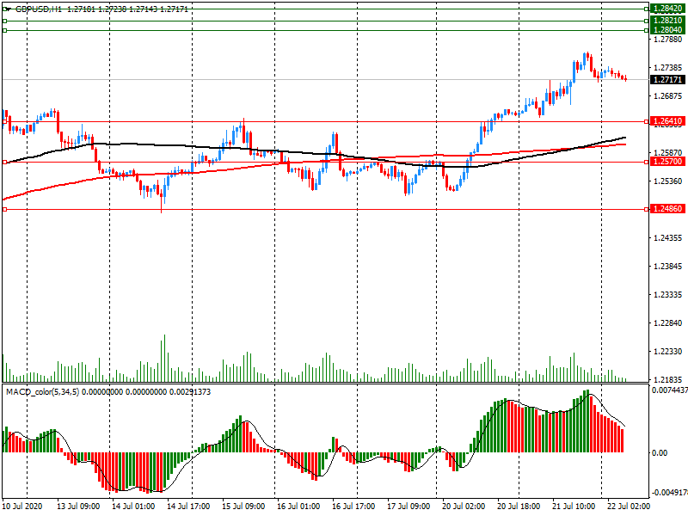Viewport: 688px width, 516px height.
Task: Open the triangle dropdown beside GBPUSD,H1
Action: click(9, 8)
